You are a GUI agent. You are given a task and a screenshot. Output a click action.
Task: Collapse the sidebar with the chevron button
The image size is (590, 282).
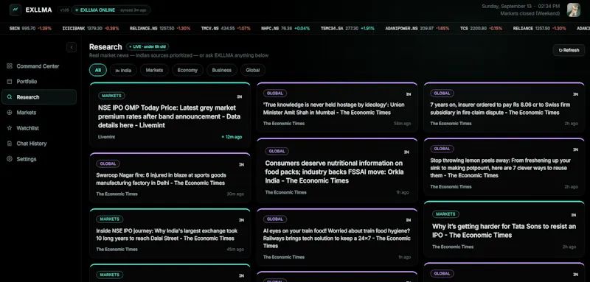(72, 47)
